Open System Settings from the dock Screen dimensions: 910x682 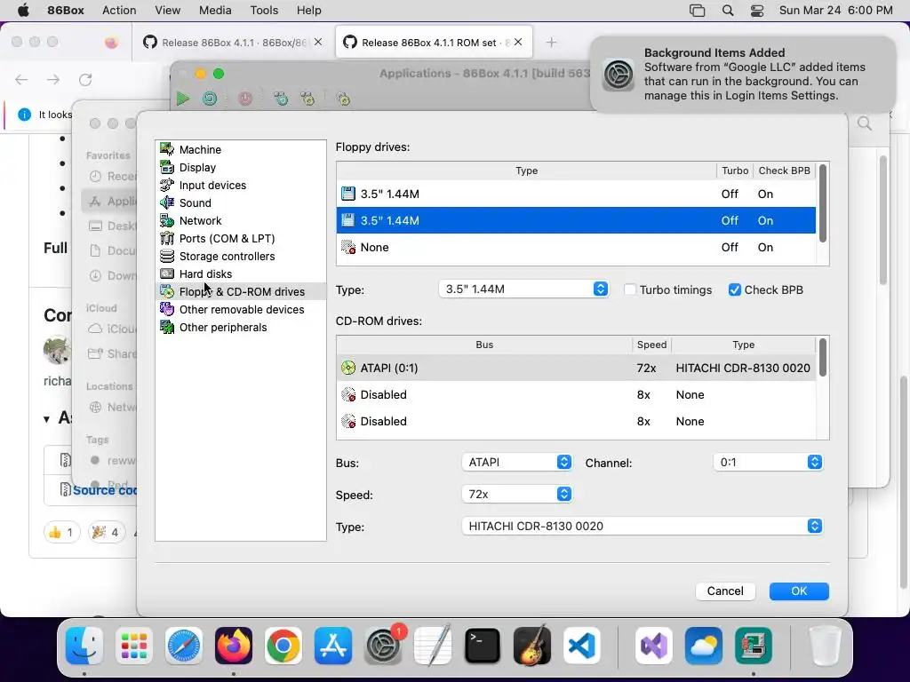tap(383, 646)
